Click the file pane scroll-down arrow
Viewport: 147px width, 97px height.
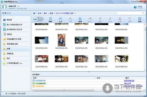[145, 70]
